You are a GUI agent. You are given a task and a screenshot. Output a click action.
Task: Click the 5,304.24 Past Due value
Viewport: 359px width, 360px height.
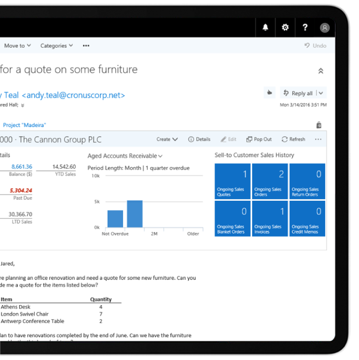click(x=21, y=190)
